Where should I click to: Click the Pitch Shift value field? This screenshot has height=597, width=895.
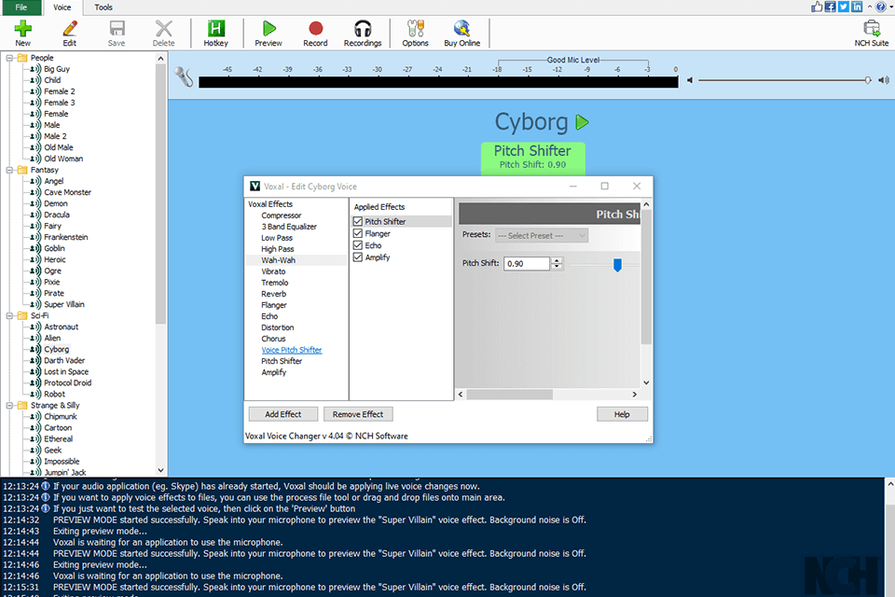click(527, 264)
